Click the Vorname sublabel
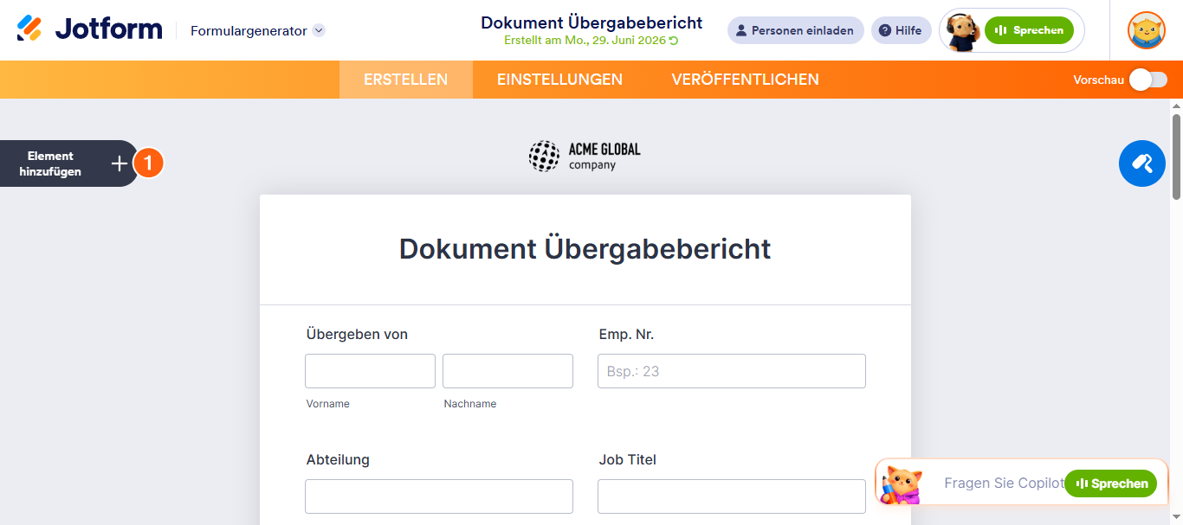This screenshot has width=1183, height=525. (x=328, y=404)
